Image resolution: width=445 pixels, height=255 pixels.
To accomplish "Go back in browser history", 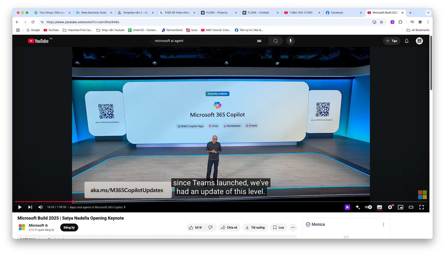I will point(17,22).
